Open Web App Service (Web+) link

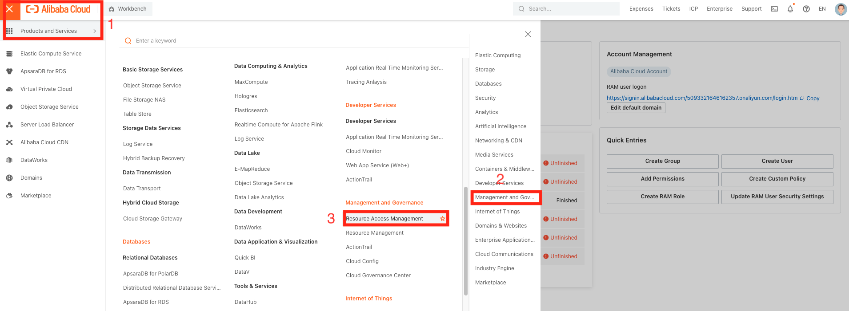377,165
